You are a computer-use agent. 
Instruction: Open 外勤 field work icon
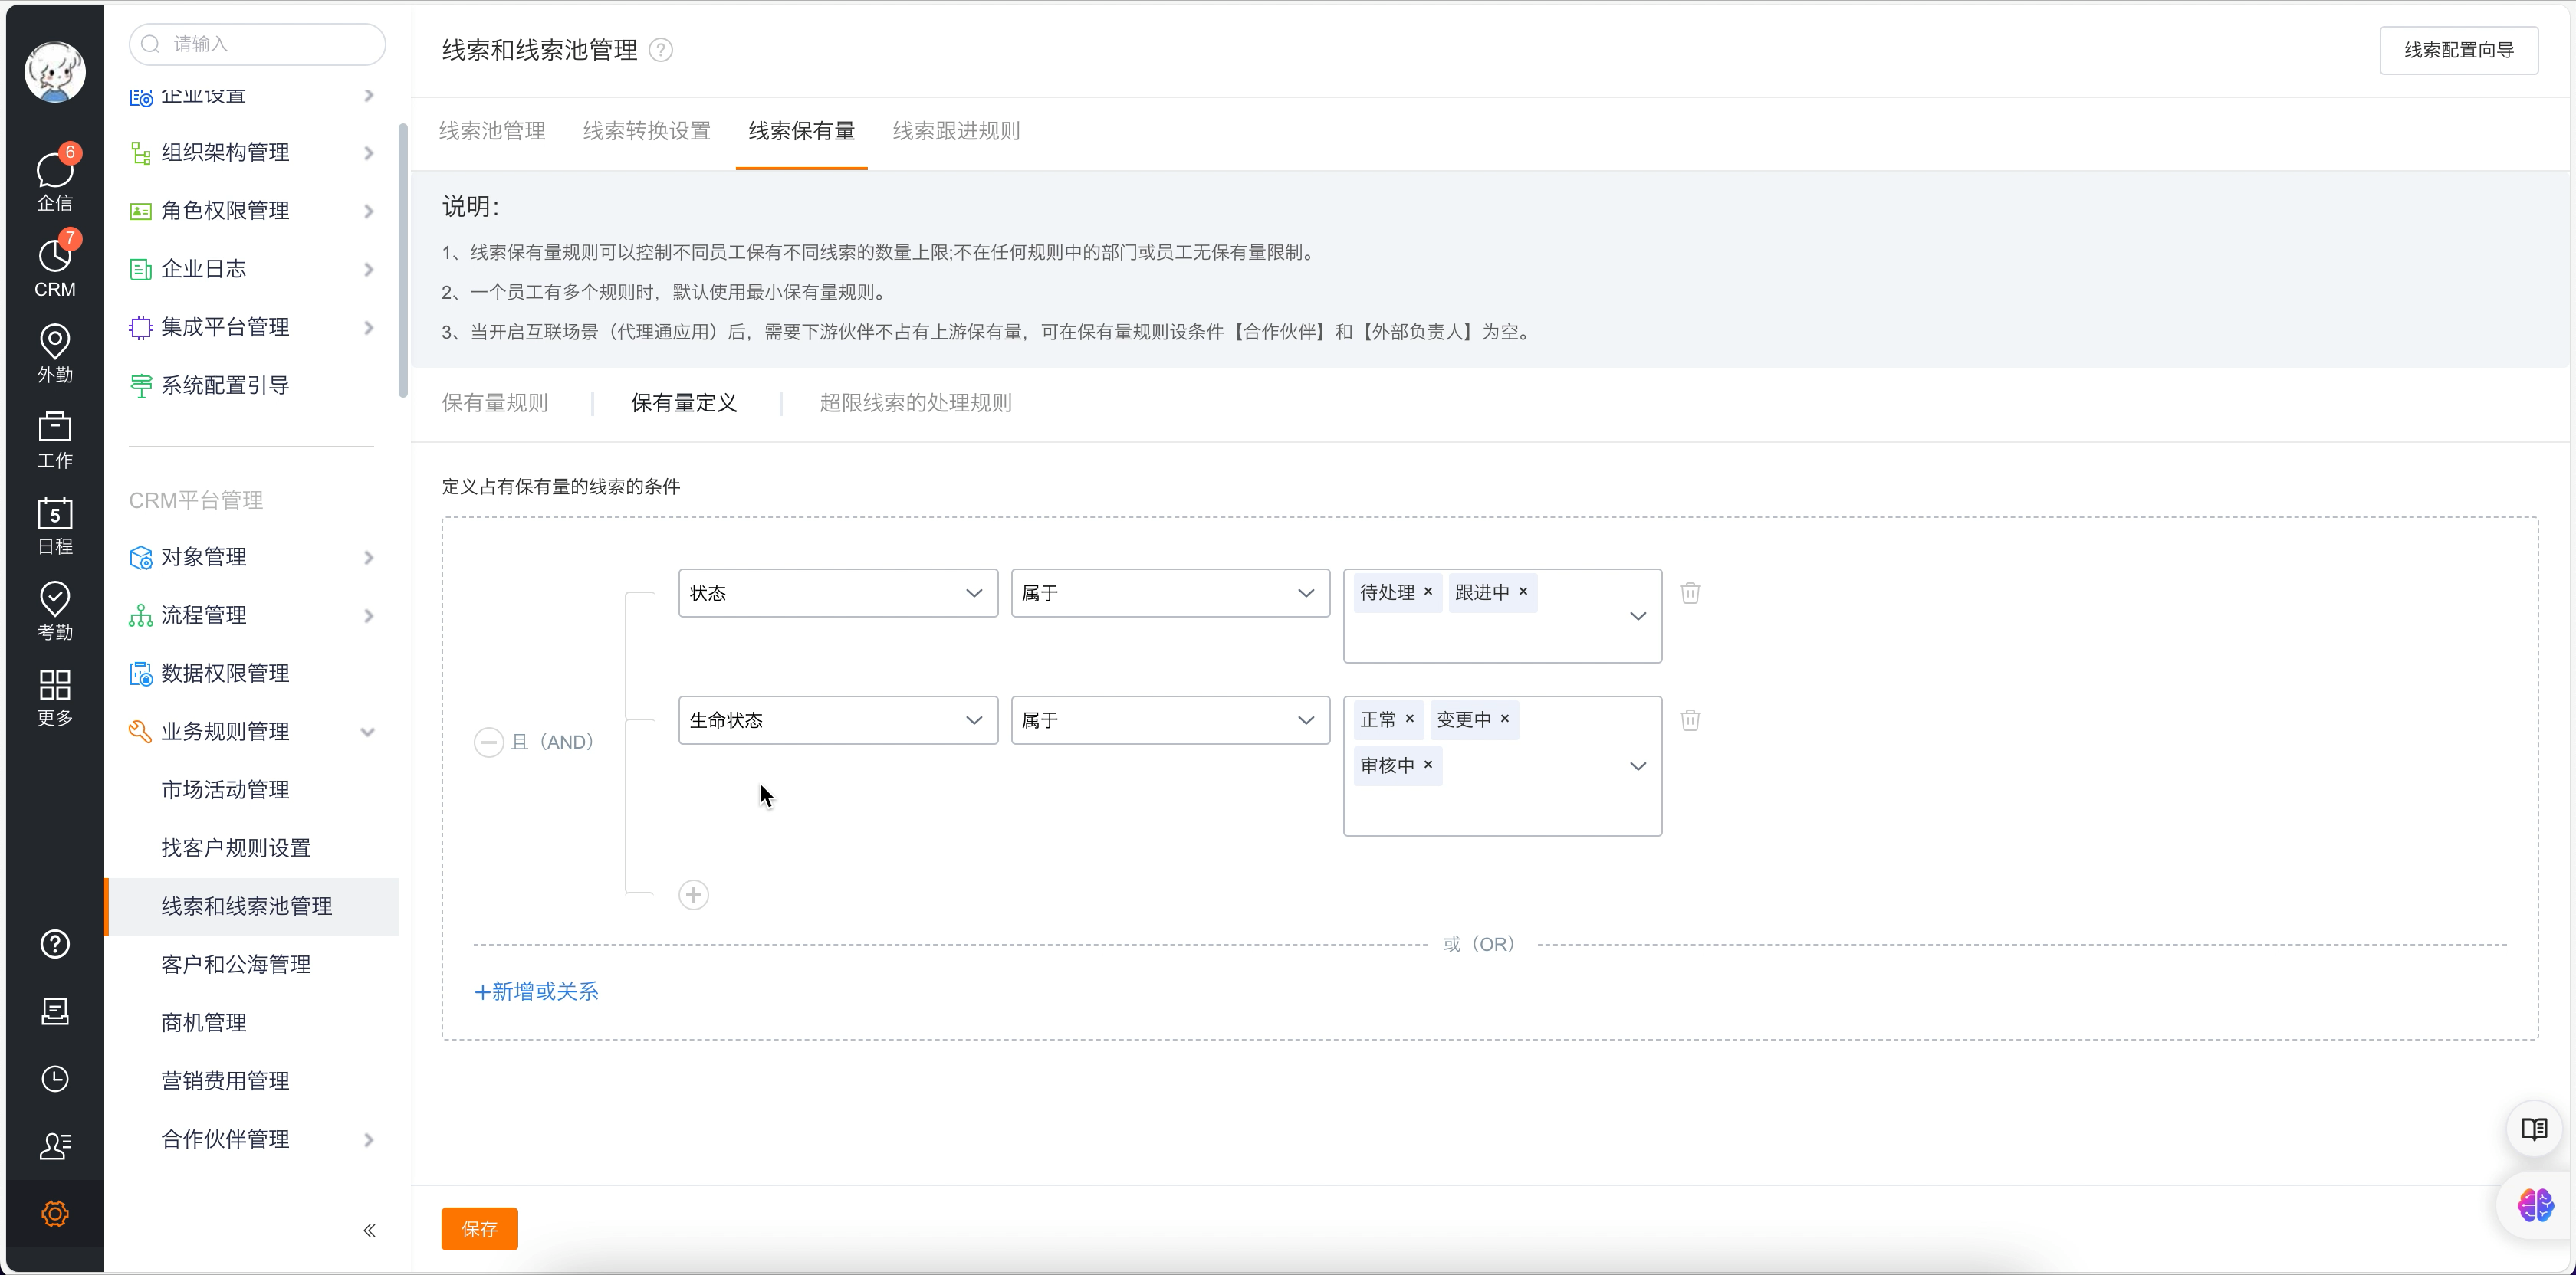(55, 352)
